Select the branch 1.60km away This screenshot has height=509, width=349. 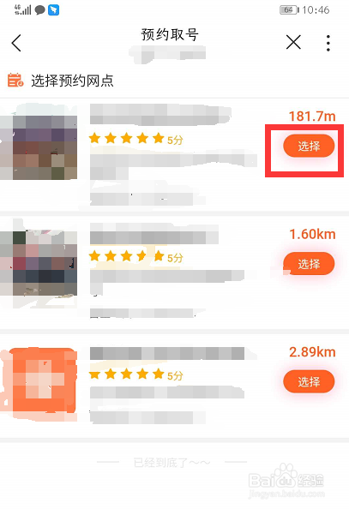pyautogui.click(x=309, y=264)
